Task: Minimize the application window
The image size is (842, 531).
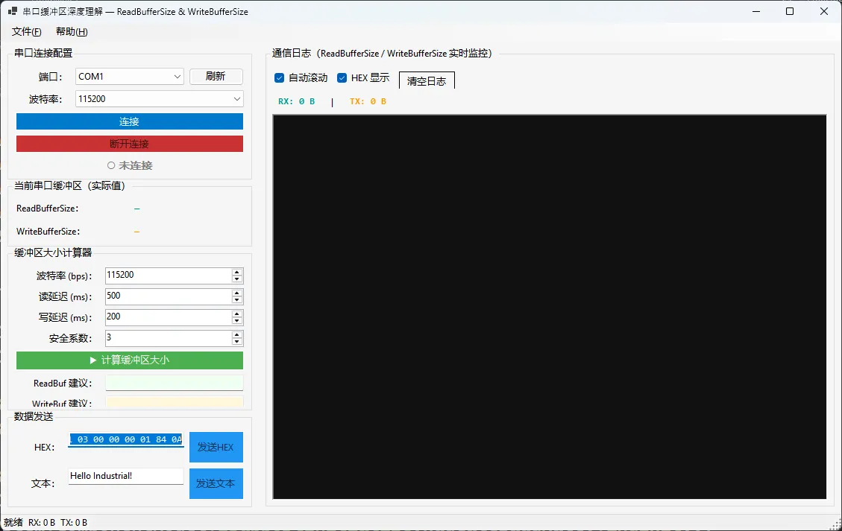Action: [x=755, y=11]
